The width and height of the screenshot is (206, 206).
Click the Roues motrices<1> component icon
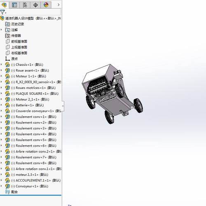coord(7,88)
